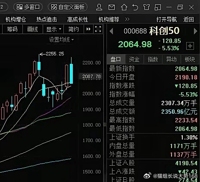Click the 2200.00 price axis label
Screen dimensions: 200x182
tap(91, 63)
